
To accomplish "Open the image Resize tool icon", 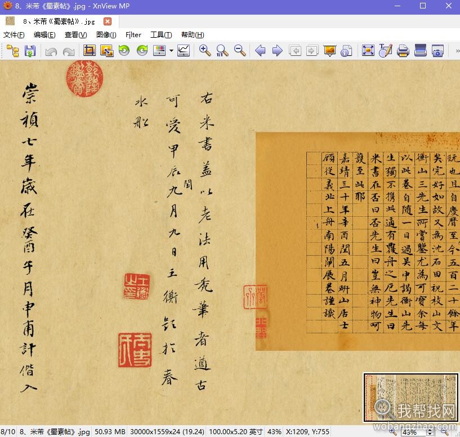I will pos(107,51).
